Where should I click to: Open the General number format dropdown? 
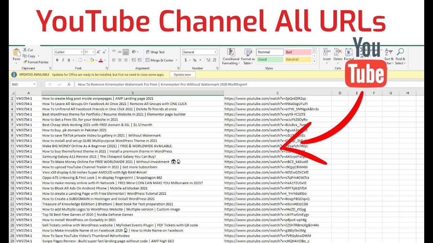click(x=215, y=52)
